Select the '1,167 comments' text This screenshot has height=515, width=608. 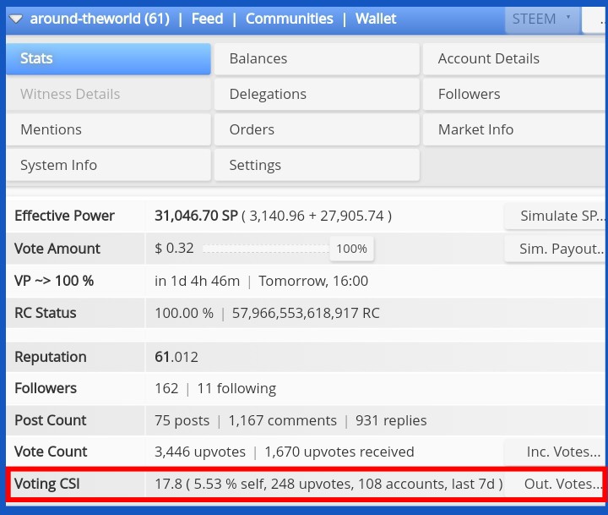(x=282, y=420)
